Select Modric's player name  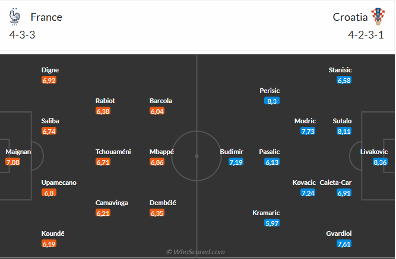pyautogui.click(x=305, y=121)
